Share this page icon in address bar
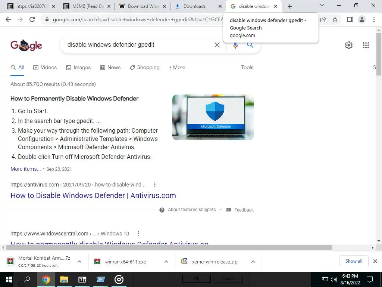The width and height of the screenshot is (382, 287). 323,19
